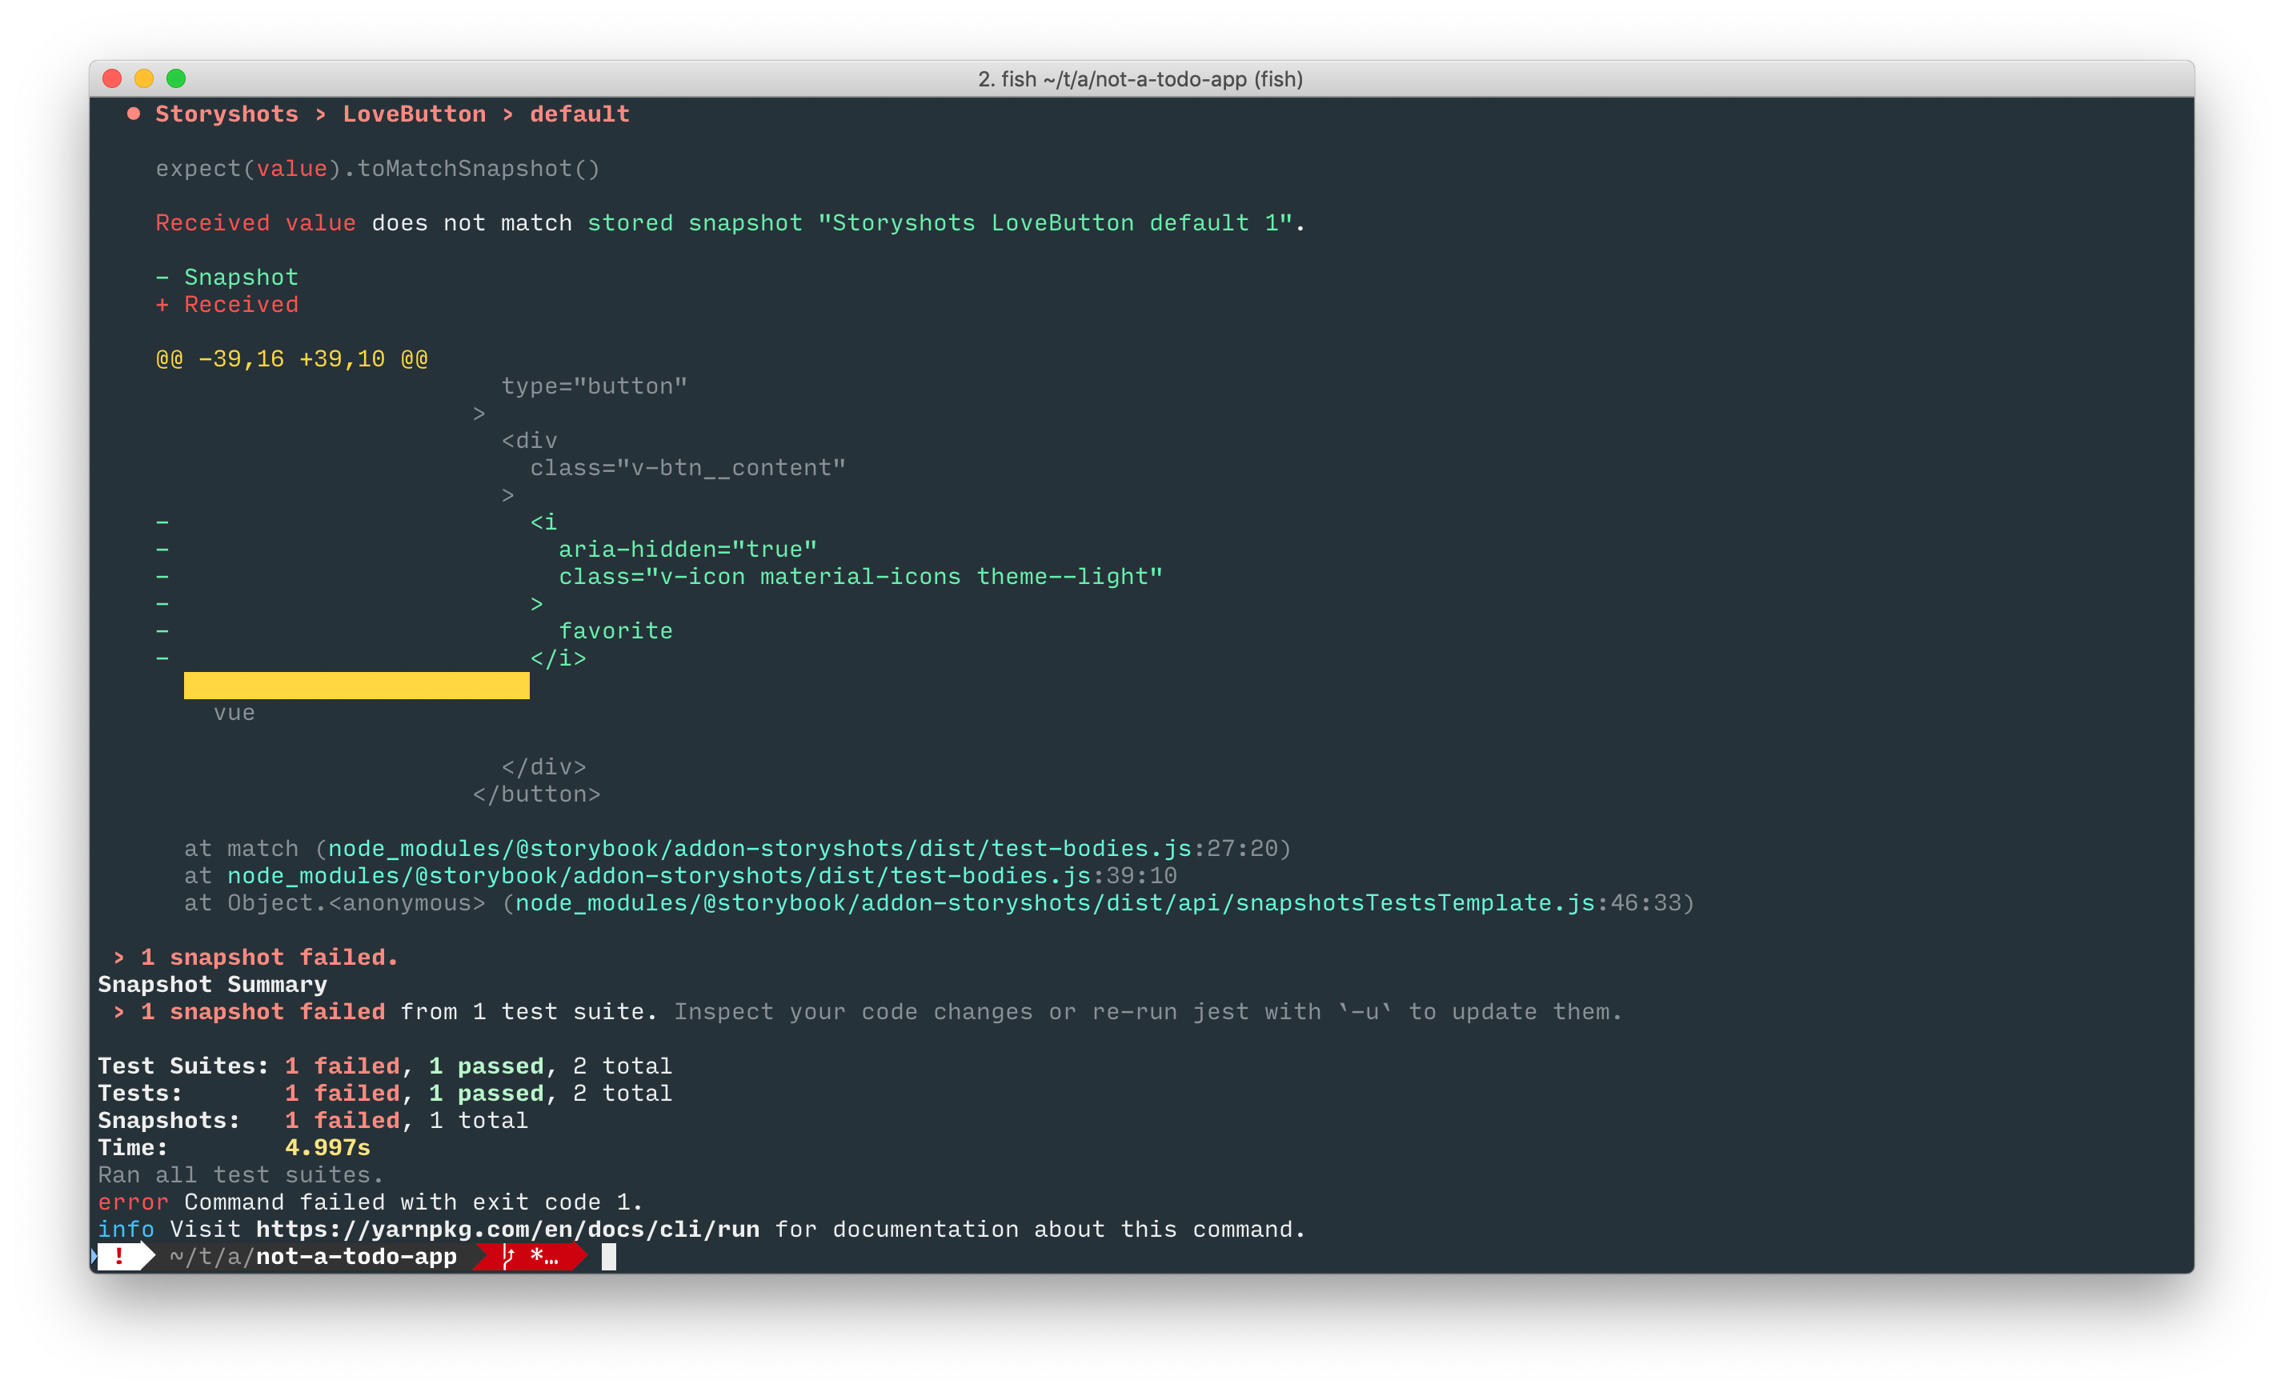Viewport: 2284px width, 1392px height.
Task: Click the diff hunk header @@ -39,16 +39,10 @@
Action: tap(291, 358)
